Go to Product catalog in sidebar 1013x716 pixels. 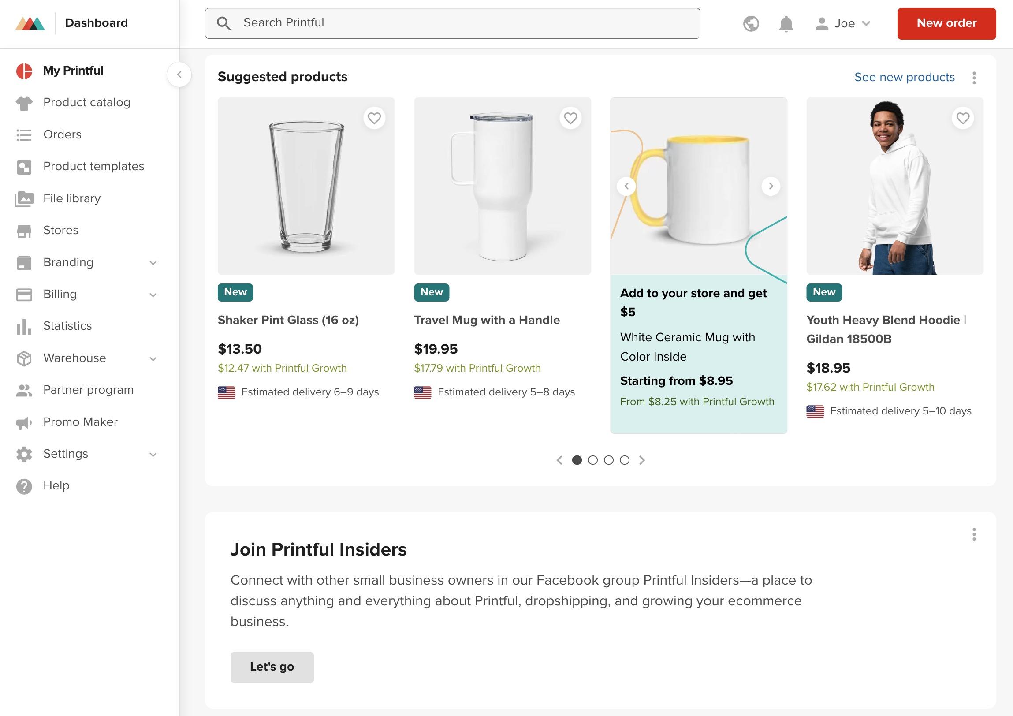click(86, 102)
